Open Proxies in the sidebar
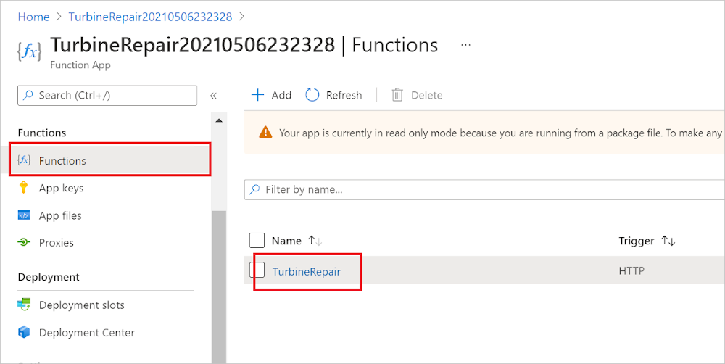This screenshot has height=364, width=725. point(56,242)
